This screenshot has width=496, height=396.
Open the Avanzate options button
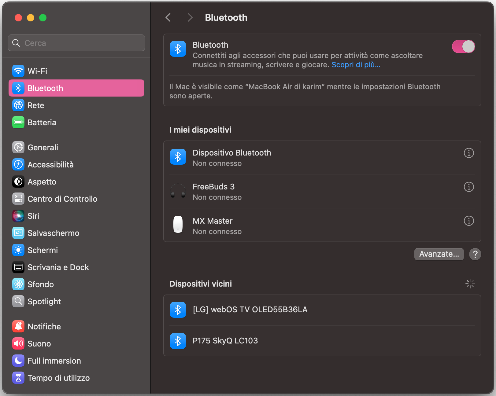pyautogui.click(x=439, y=254)
